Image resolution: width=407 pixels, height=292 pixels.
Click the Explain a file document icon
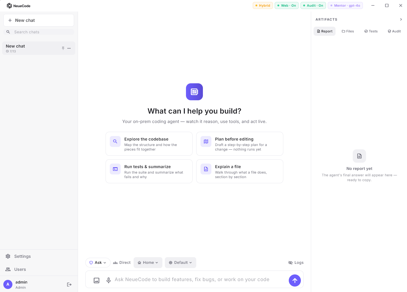point(206,169)
